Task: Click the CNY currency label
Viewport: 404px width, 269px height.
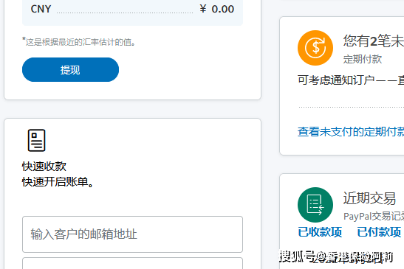Action: point(41,9)
